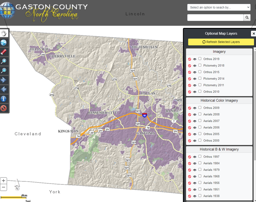Activate the zoom in magnifier tool
The height and width of the screenshot is (202, 256).
pyautogui.click(x=4, y=61)
